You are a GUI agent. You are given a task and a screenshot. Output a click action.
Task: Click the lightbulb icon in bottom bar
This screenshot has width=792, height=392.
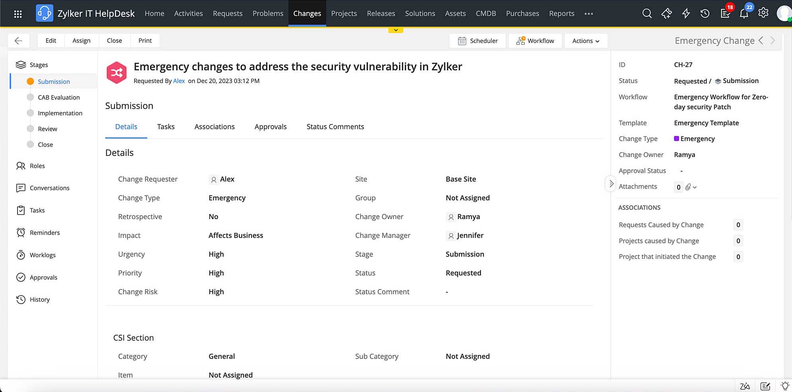tap(785, 386)
